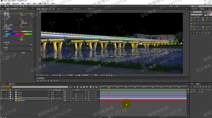This screenshot has height=118, width=212.
Task: Toggle the loop option in preview panel
Action: (54, 81)
